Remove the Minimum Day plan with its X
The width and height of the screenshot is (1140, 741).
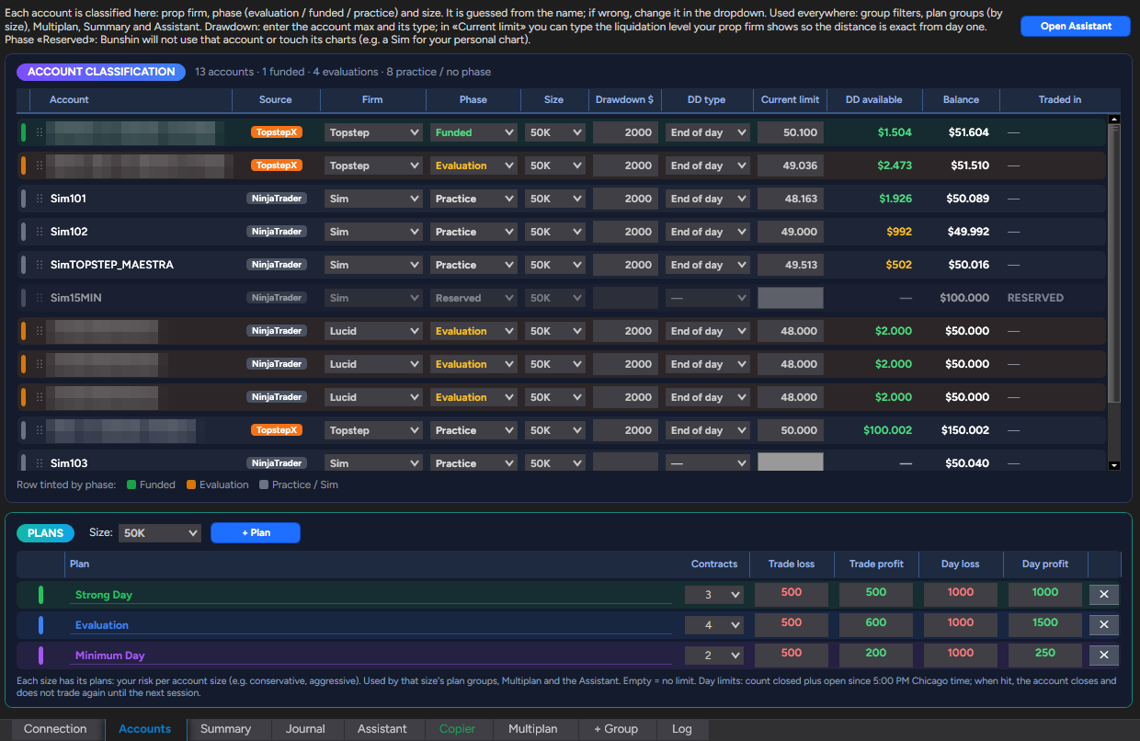point(1104,655)
